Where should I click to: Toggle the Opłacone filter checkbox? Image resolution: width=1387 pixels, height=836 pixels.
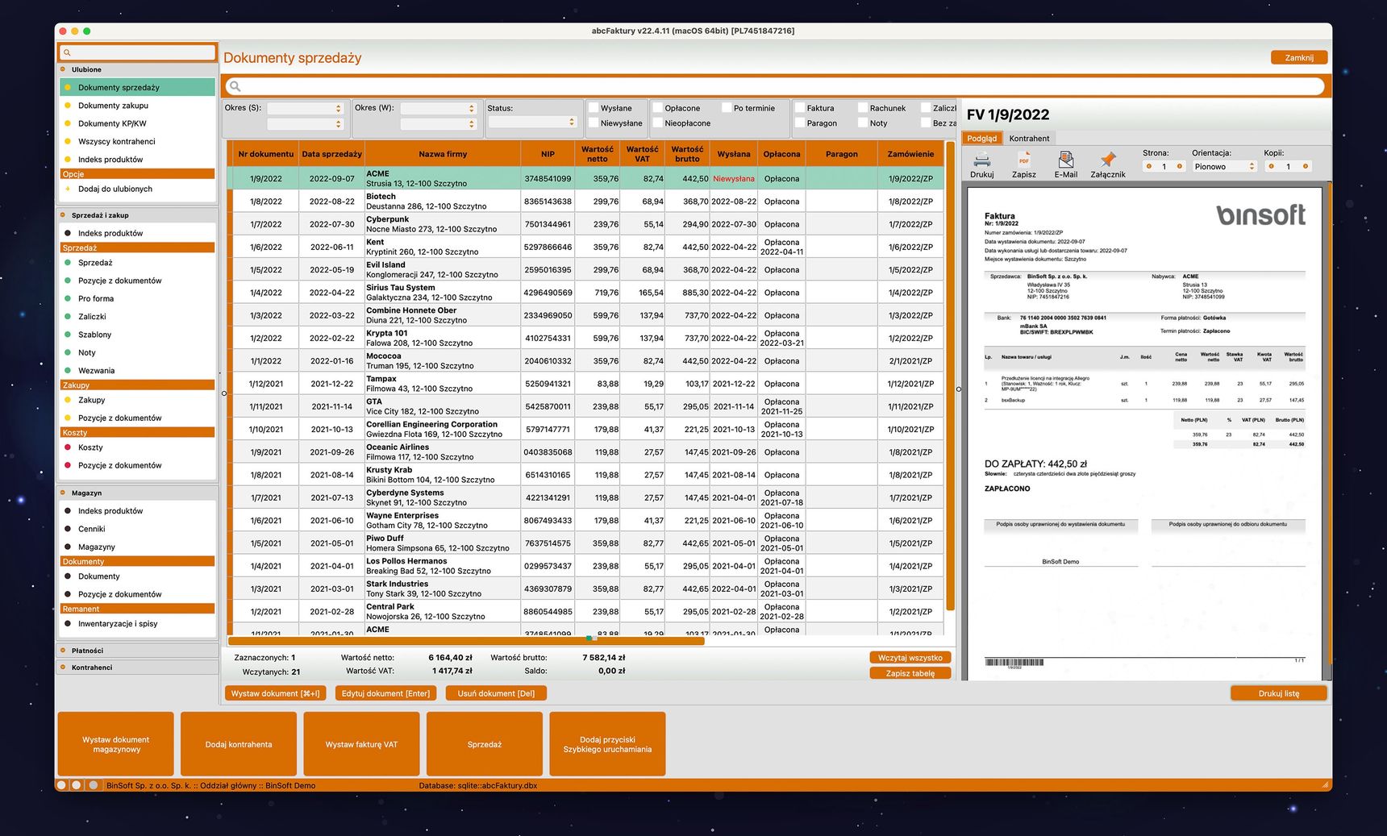pyautogui.click(x=657, y=107)
